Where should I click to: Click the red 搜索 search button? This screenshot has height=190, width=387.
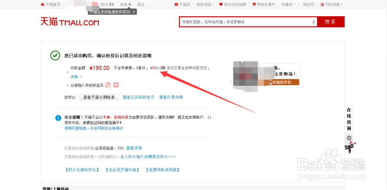(x=330, y=22)
